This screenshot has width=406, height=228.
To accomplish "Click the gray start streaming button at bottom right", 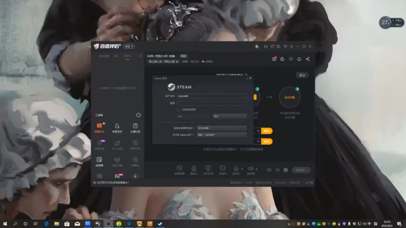I will click(x=301, y=170).
